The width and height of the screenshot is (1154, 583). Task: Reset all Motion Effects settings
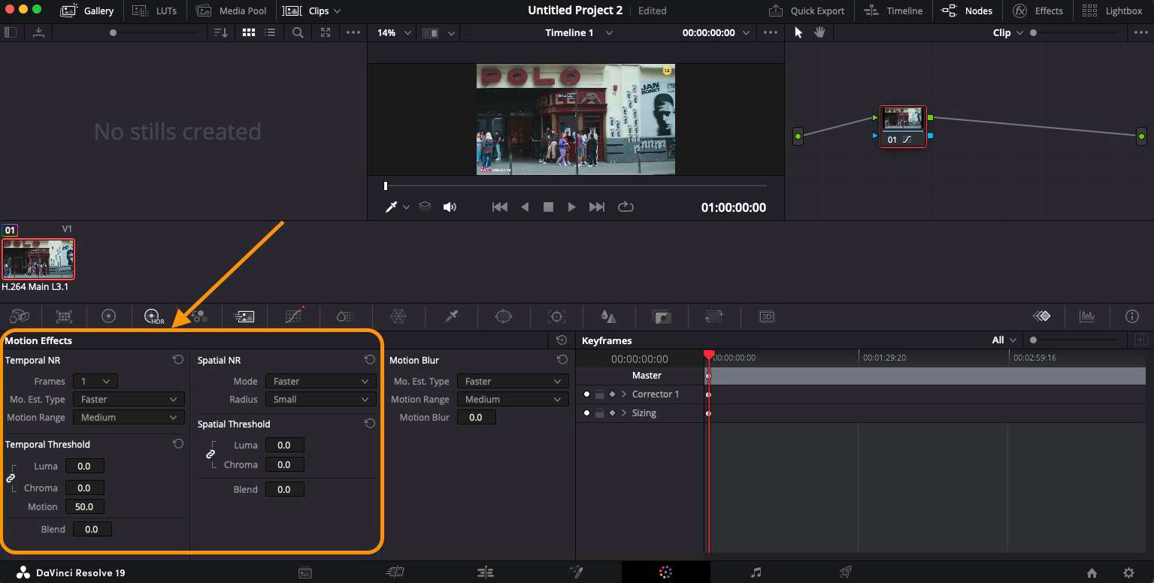[x=562, y=340]
